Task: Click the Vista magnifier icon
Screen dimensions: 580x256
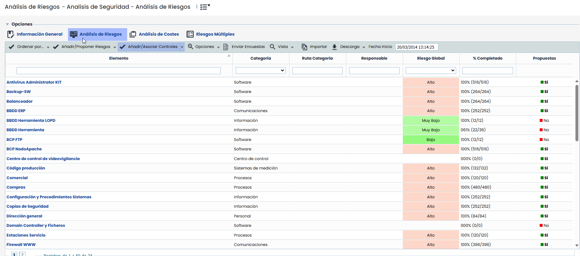Action: pyautogui.click(x=272, y=47)
